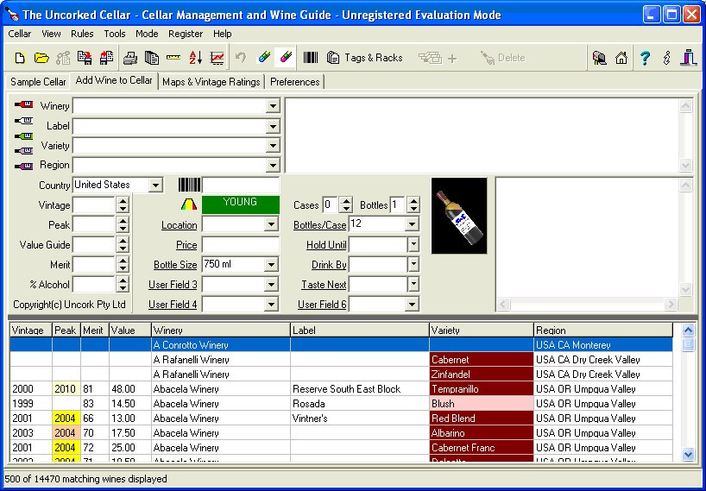This screenshot has width=706, height=491.
Task: Sort wine list by Winery column header
Action: 221,330
